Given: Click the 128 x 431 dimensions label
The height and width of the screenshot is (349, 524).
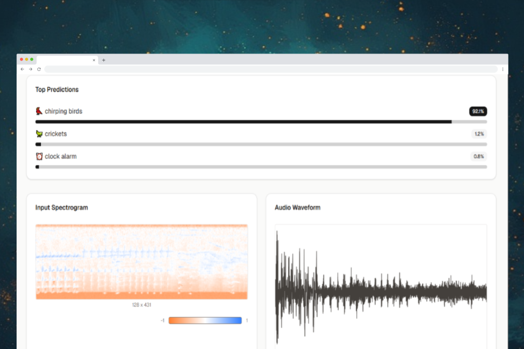Looking at the screenshot, I should point(141,305).
